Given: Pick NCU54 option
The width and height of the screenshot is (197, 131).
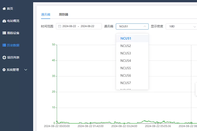Looking at the screenshot, I should pos(125,61).
